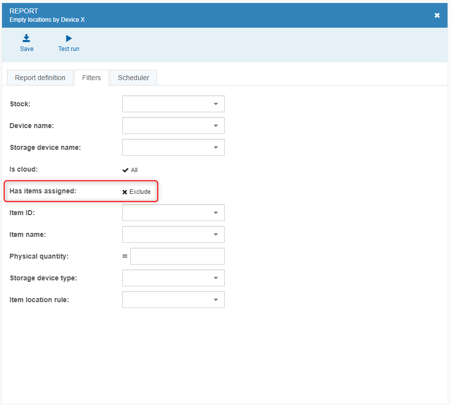Toggle the Has items assigned Exclude option
The image size is (451, 405).
pos(136,192)
